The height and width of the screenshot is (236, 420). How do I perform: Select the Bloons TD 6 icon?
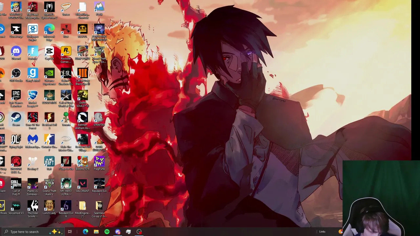(82, 163)
